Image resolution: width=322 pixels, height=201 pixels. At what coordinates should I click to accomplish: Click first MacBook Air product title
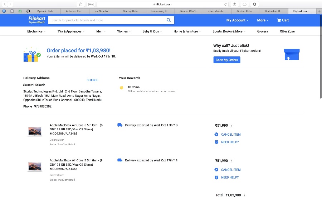coord(76,129)
